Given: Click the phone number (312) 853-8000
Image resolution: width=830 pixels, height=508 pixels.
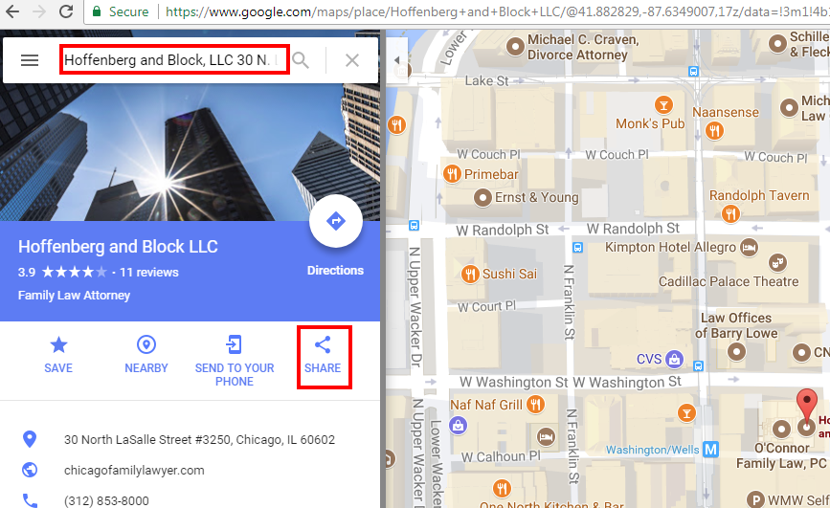Looking at the screenshot, I should tap(106, 500).
